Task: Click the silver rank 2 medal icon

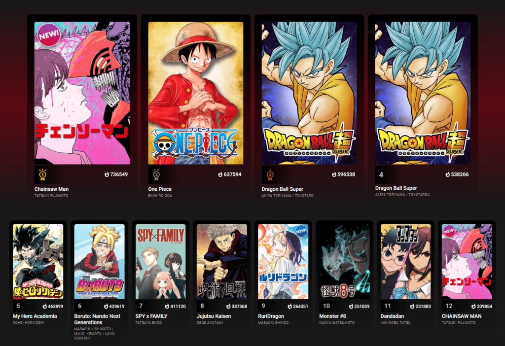Action: click(156, 175)
